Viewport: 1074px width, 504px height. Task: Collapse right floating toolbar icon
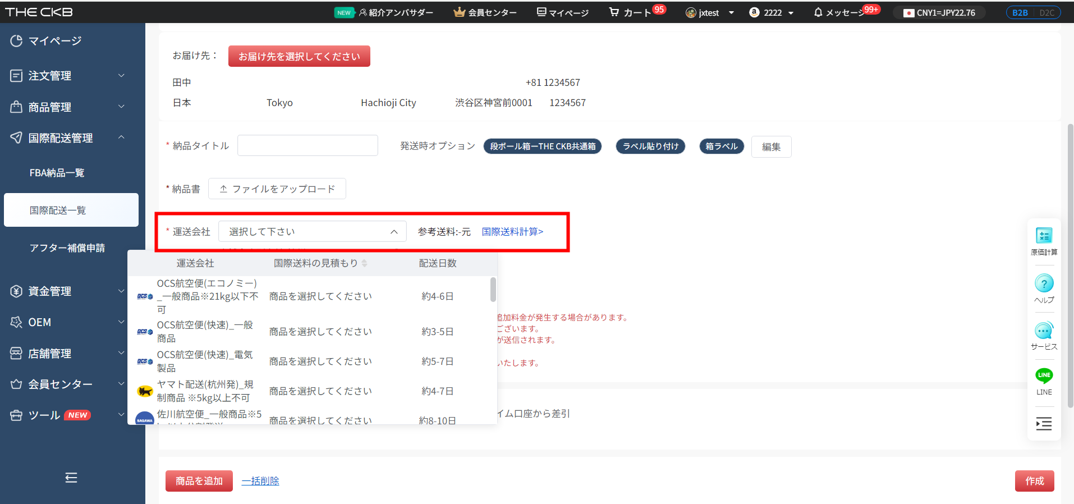[x=1044, y=424]
